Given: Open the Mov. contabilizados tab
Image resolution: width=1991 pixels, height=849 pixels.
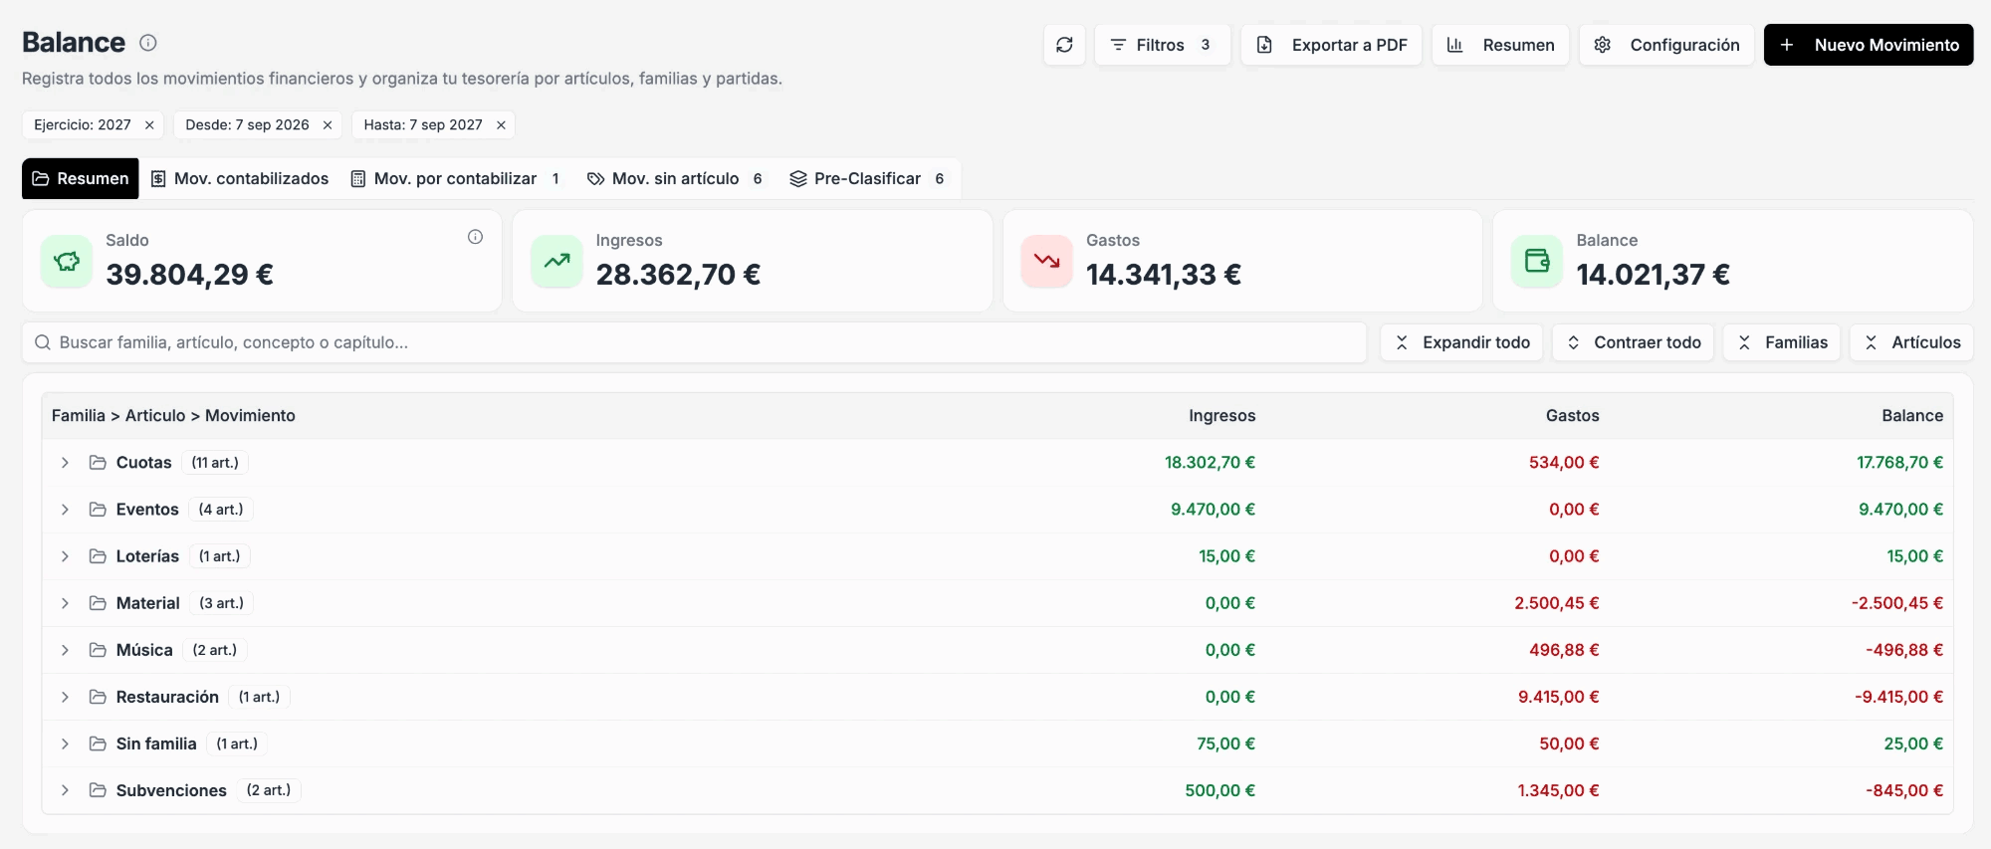Looking at the screenshot, I should (240, 179).
